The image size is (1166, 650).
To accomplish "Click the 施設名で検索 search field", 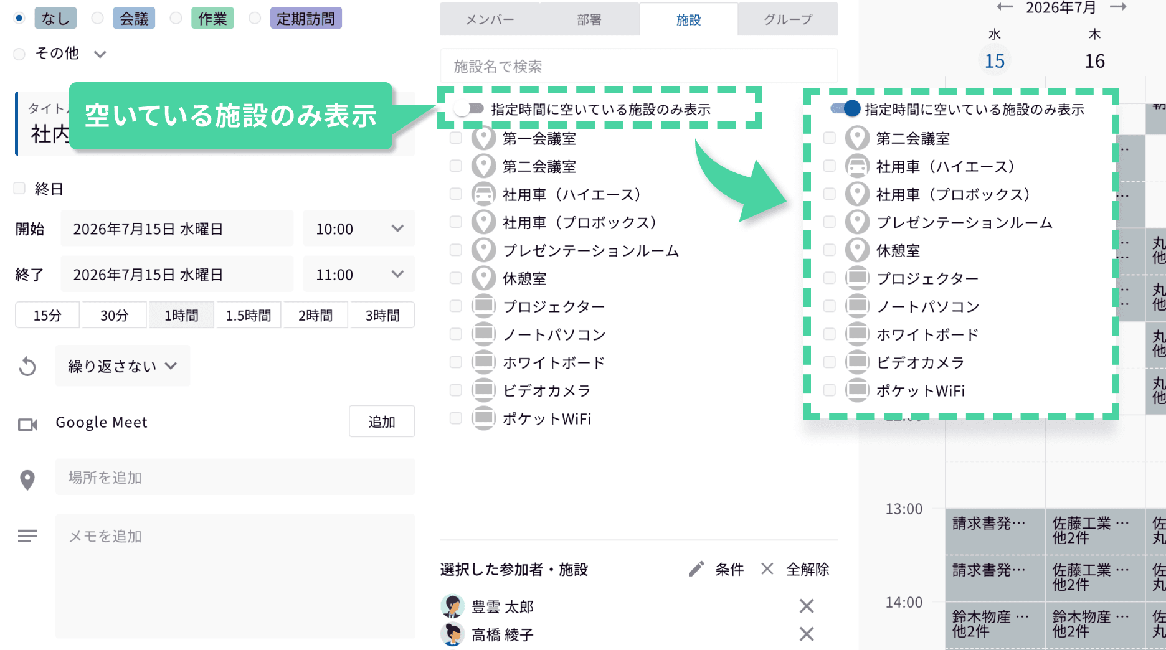I will tap(639, 66).
